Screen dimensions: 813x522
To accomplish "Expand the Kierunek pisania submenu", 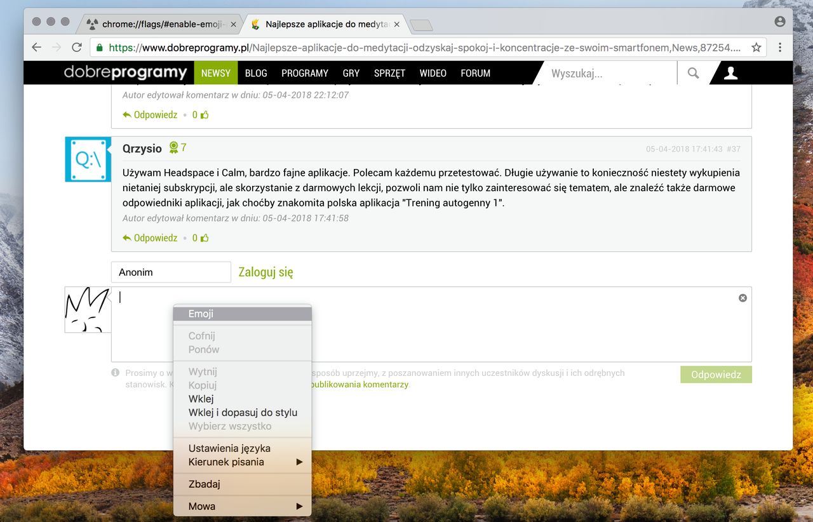I will click(243, 462).
